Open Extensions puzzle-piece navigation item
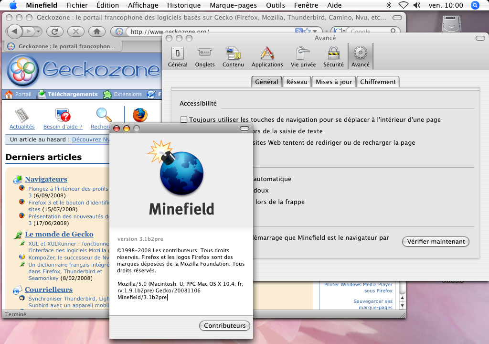This screenshot has width=489, height=344. (123, 94)
